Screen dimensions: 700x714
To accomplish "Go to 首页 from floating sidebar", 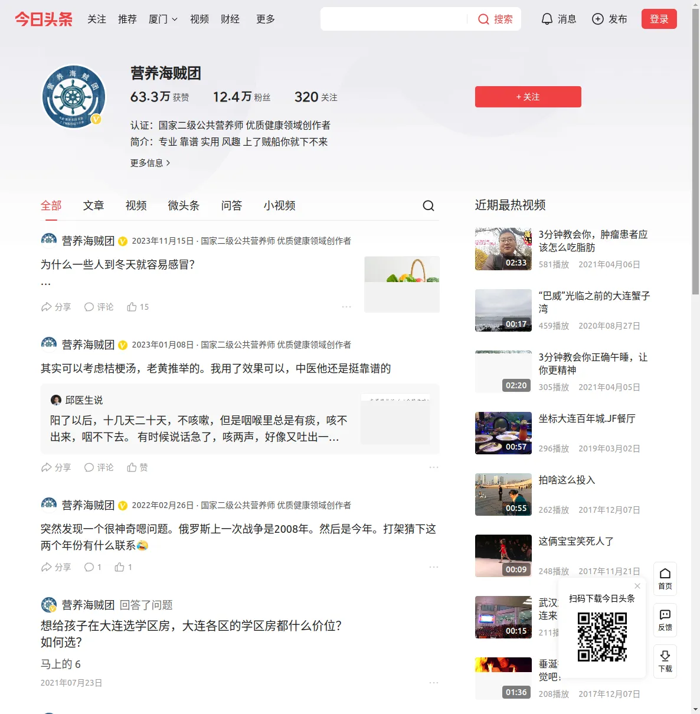I will [x=665, y=579].
